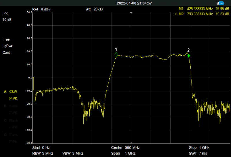This screenshot has height=157, width=231.
Task: Click the VBW 3 MHz setting
Action: pyautogui.click(x=73, y=154)
